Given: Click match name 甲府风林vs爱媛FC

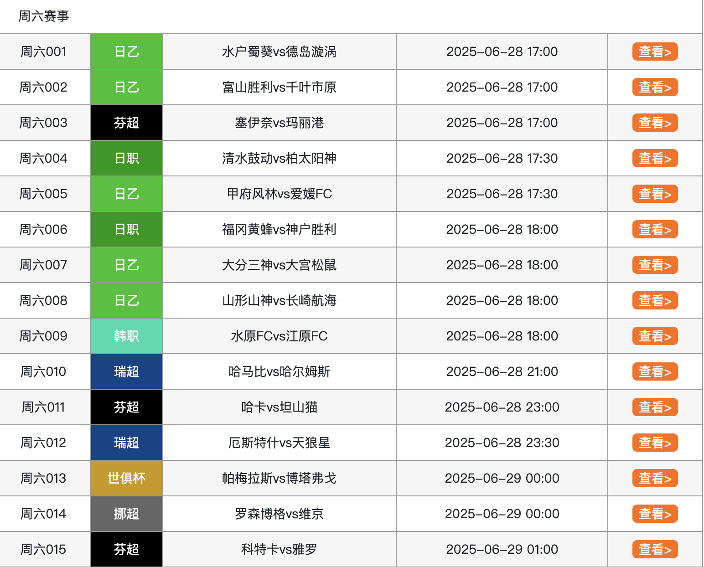Looking at the screenshot, I should point(279,194).
